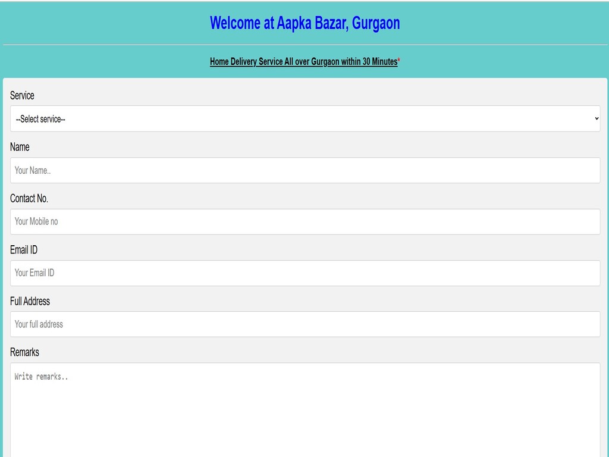Screen dimensions: 609x457
Task: Click the Name field label
Action: 20,147
